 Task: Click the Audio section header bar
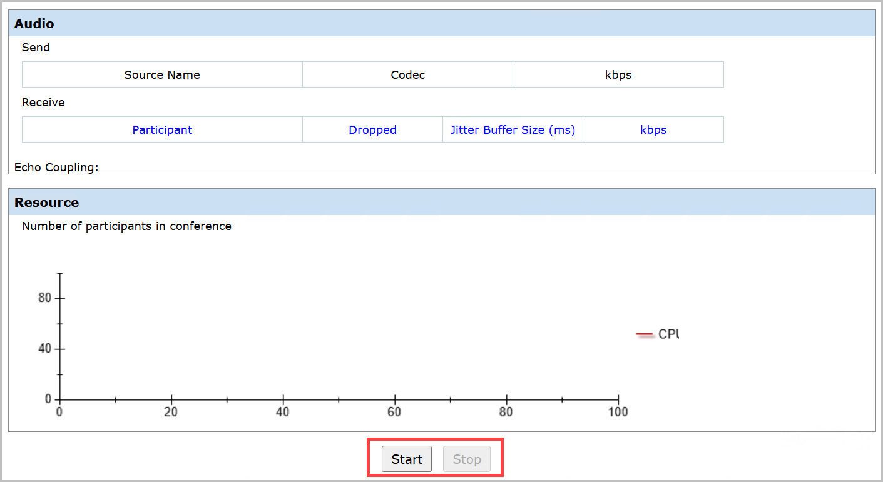(441, 24)
